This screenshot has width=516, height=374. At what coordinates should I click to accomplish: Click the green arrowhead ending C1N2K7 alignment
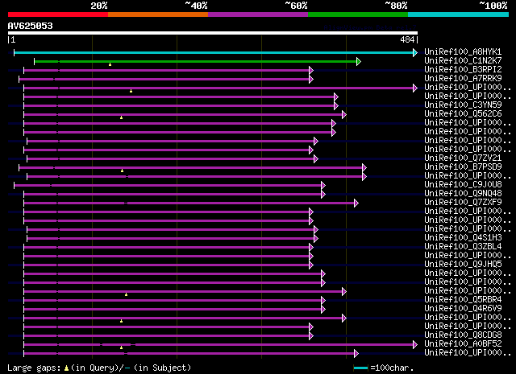pyautogui.click(x=359, y=61)
